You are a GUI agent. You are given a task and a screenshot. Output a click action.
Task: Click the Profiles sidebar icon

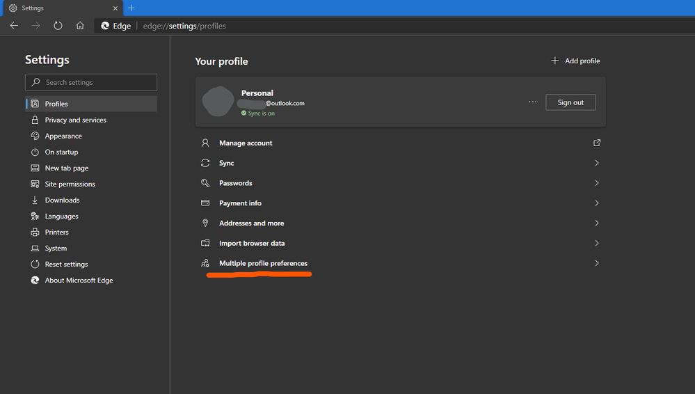tap(35, 104)
